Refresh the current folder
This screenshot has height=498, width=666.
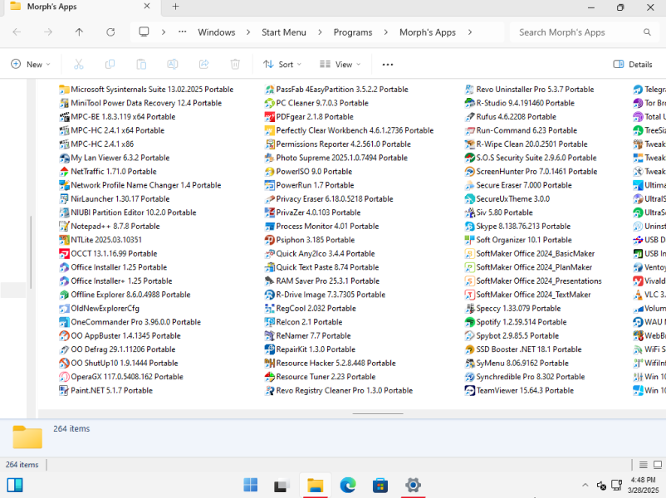110,32
